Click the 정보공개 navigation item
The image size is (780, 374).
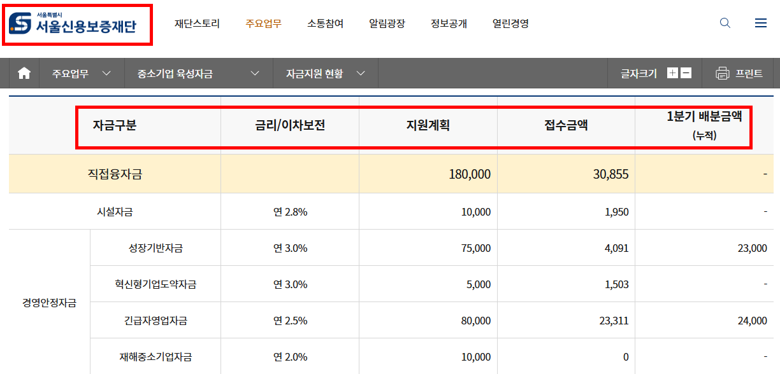[x=449, y=23]
